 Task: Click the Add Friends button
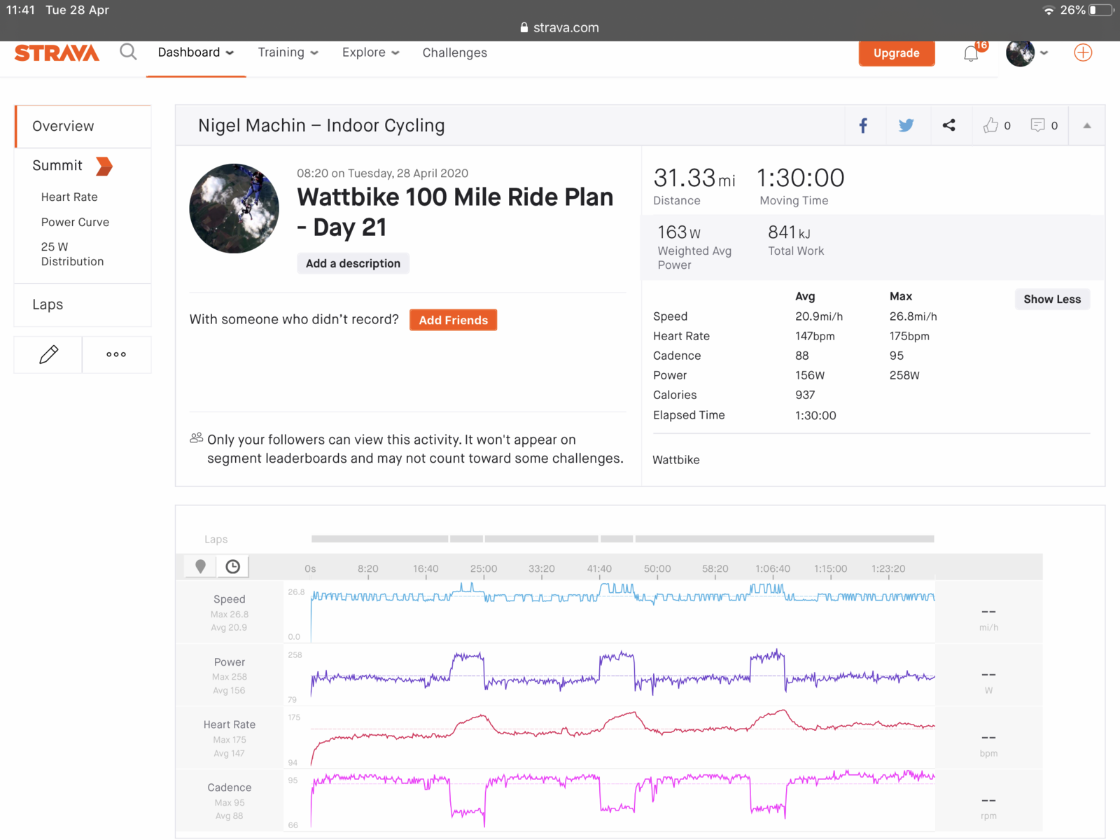click(453, 320)
